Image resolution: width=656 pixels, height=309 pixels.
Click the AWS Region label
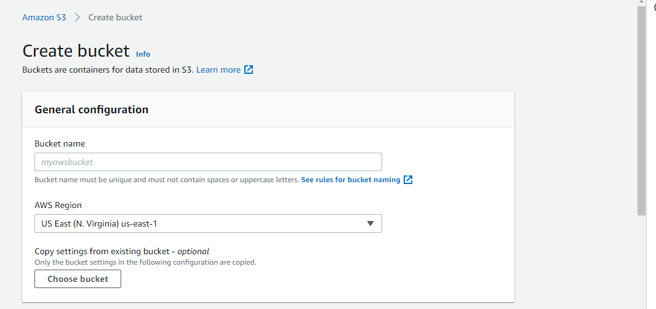click(58, 205)
